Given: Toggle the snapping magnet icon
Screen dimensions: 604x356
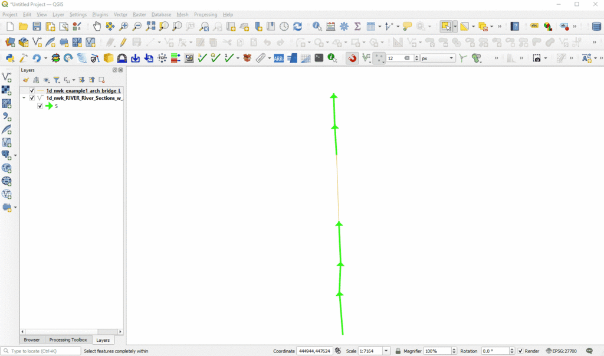Looking at the screenshot, I should pyautogui.click(x=352, y=58).
